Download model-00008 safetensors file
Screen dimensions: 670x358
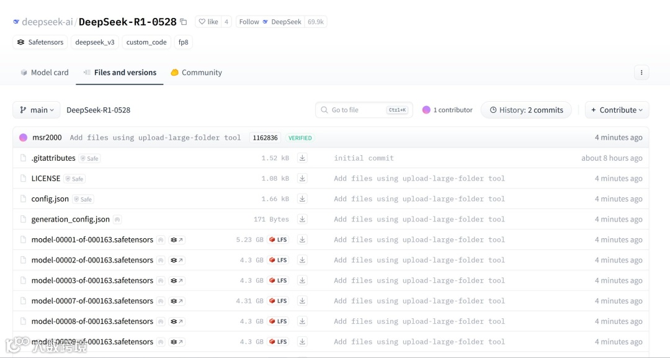point(302,321)
